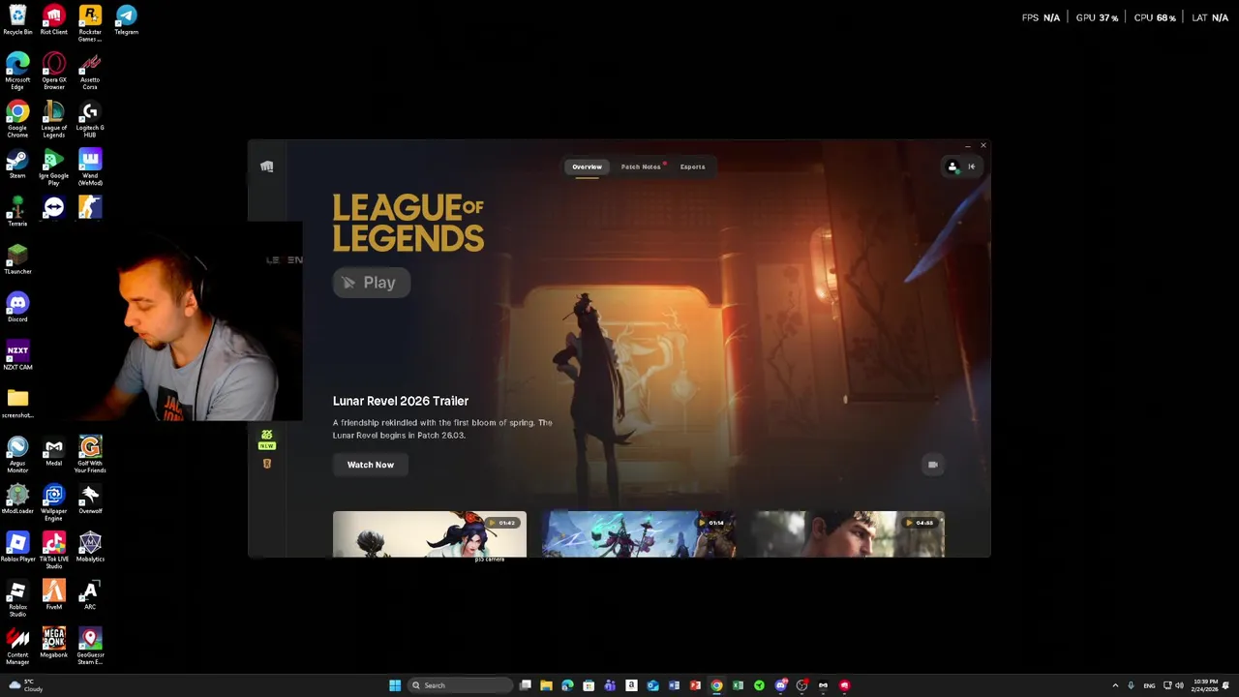This screenshot has height=697, width=1239.
Task: Launch ARC desktop shortcut
Action: pyautogui.click(x=90, y=595)
